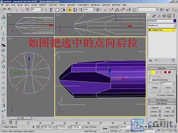Collapse the Selection rollout header
The height and width of the screenshot is (133, 178).
point(162,68)
